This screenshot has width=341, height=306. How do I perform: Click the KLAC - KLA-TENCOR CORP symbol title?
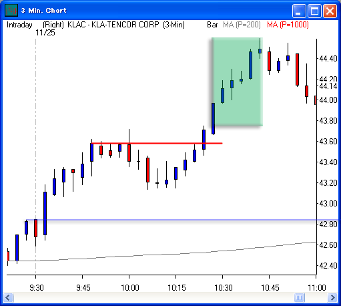pyautogui.click(x=113, y=25)
